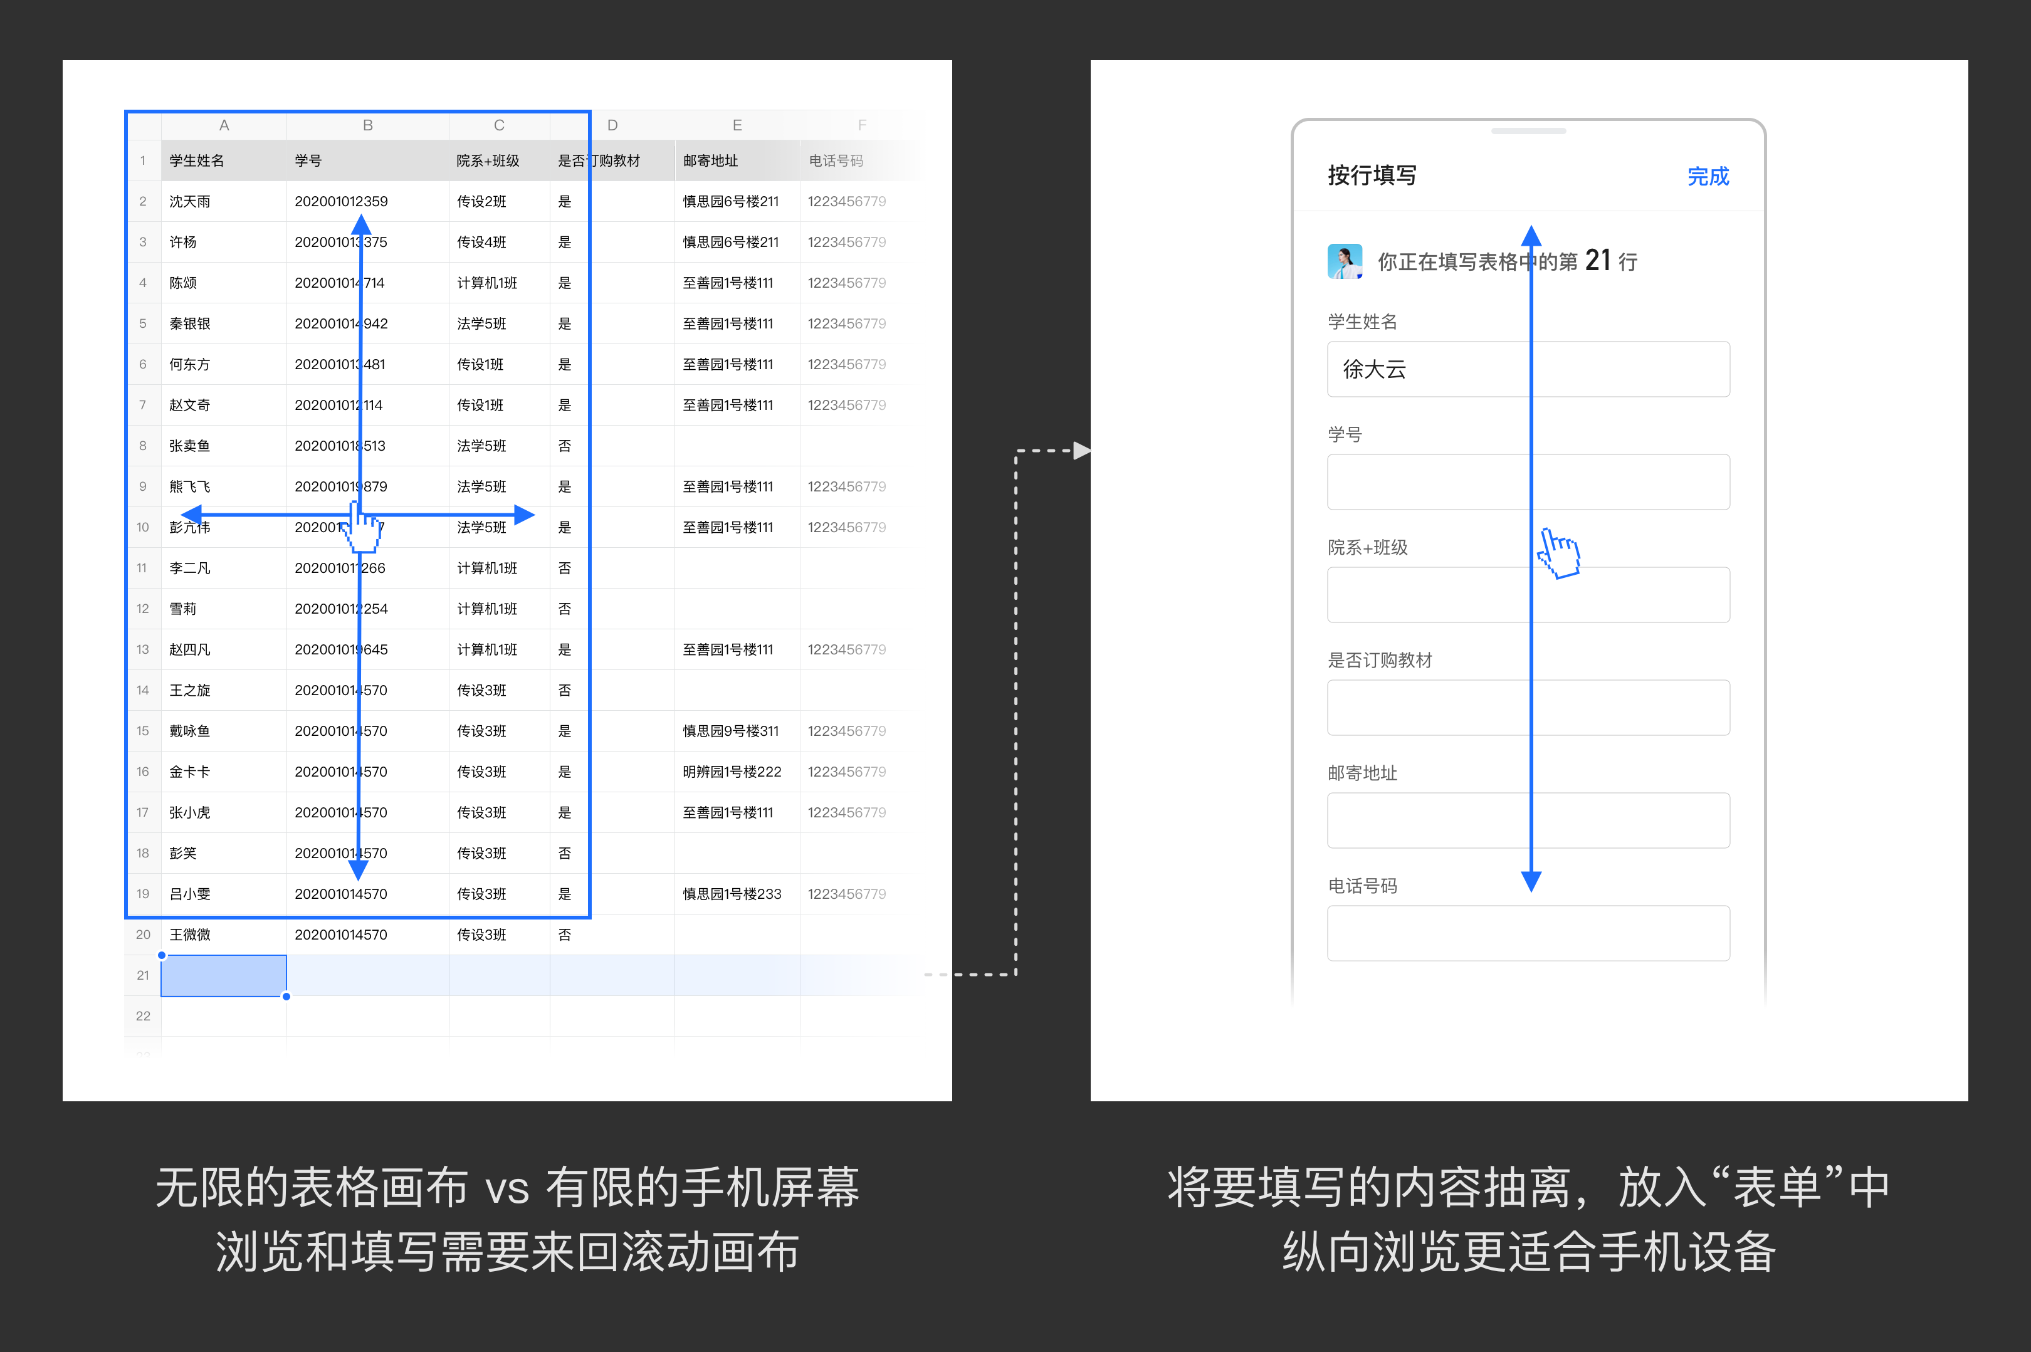Click the 院系+班级 input field
This screenshot has height=1352, width=2031.
point(1528,595)
